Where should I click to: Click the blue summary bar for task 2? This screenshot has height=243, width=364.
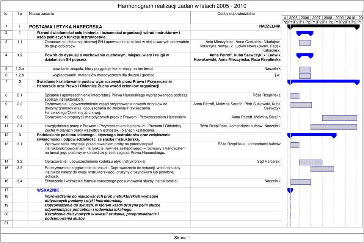click(x=323, y=82)
